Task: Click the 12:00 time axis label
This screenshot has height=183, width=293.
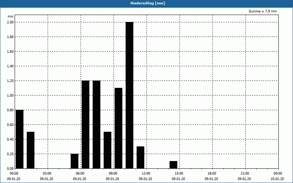Action: tap(146, 173)
